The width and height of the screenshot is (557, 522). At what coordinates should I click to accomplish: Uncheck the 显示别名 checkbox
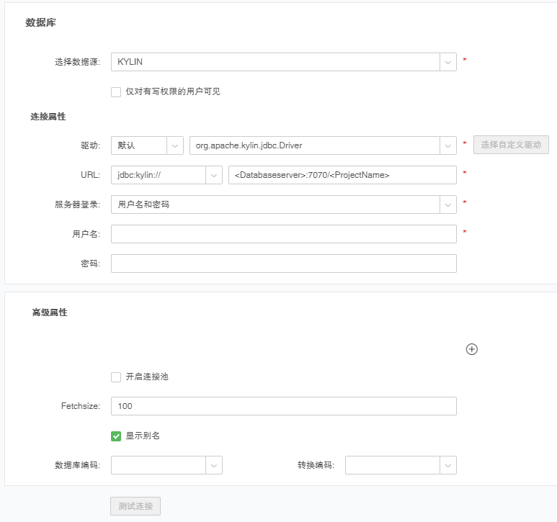pos(116,436)
